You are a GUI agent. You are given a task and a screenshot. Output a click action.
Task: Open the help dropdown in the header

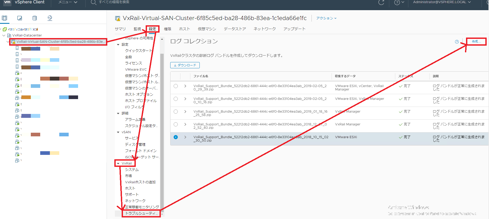click(399, 2)
